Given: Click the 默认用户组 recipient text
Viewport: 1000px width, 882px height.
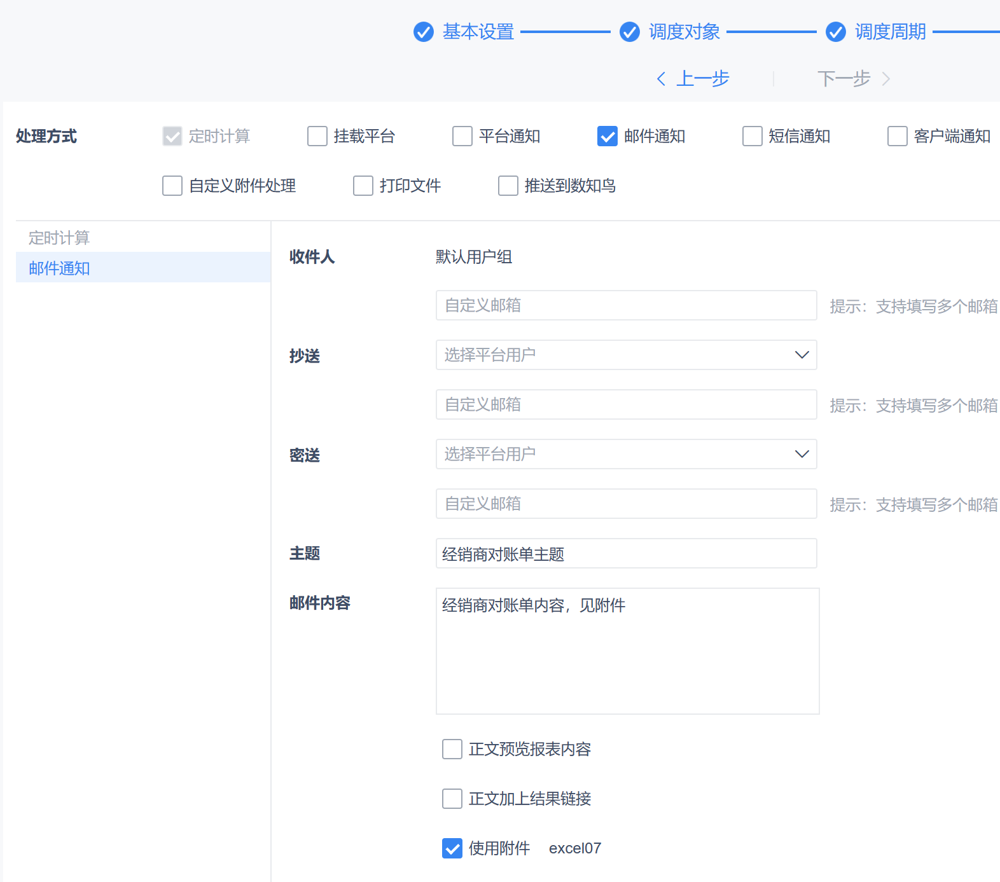Looking at the screenshot, I should pos(474,257).
